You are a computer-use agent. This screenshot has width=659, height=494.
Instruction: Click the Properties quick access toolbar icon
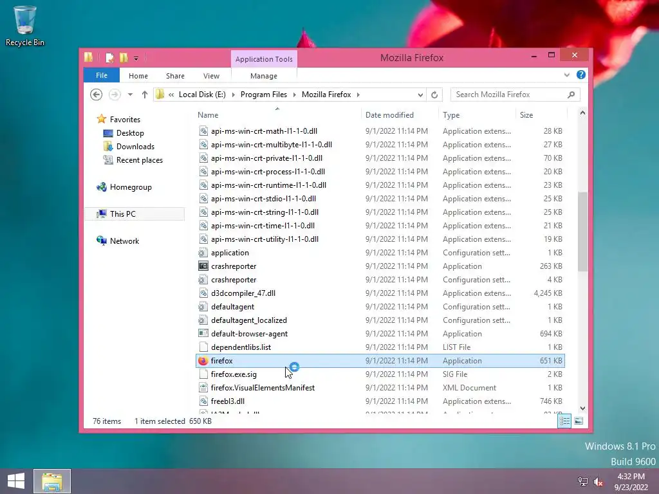coord(109,57)
